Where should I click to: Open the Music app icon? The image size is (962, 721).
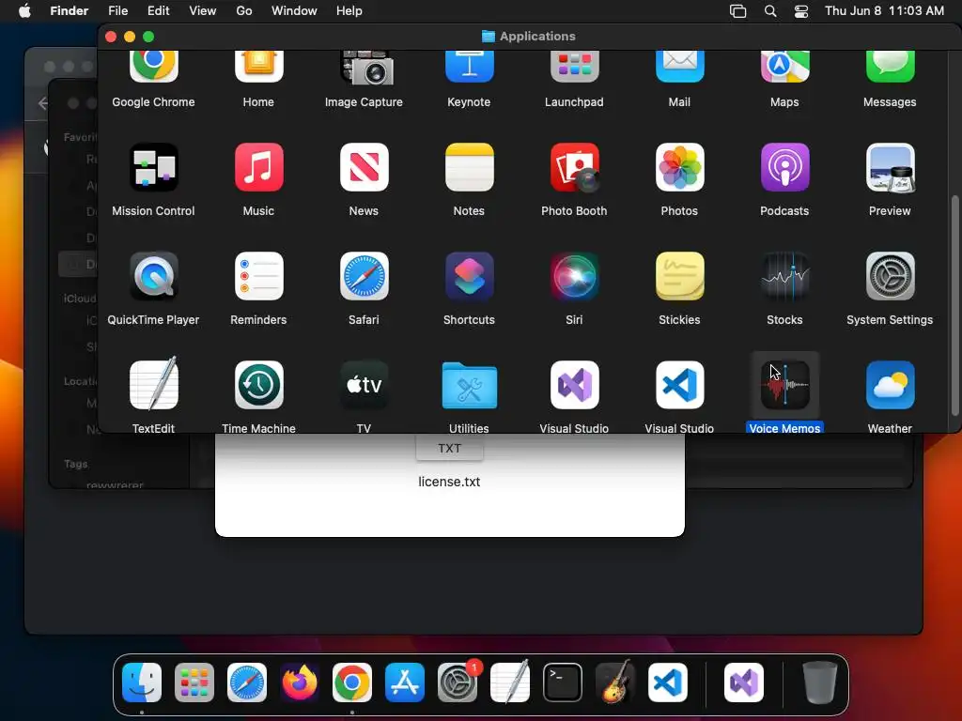[x=258, y=167]
